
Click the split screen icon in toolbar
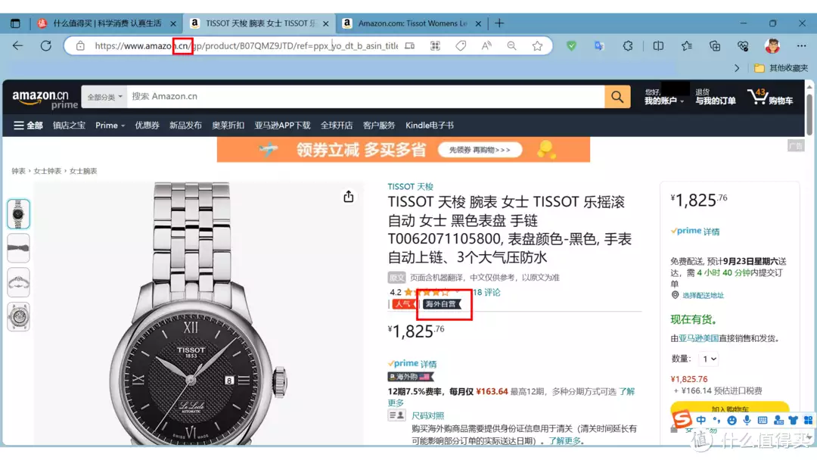tap(658, 46)
